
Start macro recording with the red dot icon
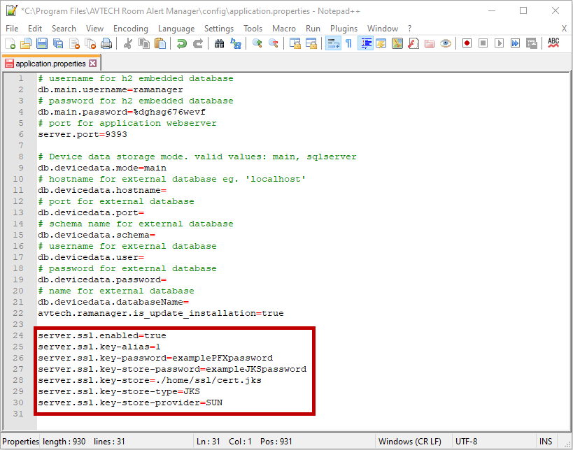(467, 43)
